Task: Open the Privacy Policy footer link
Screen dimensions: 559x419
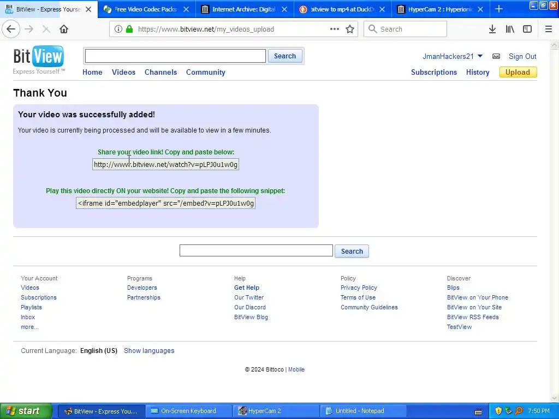Action: coord(359,288)
